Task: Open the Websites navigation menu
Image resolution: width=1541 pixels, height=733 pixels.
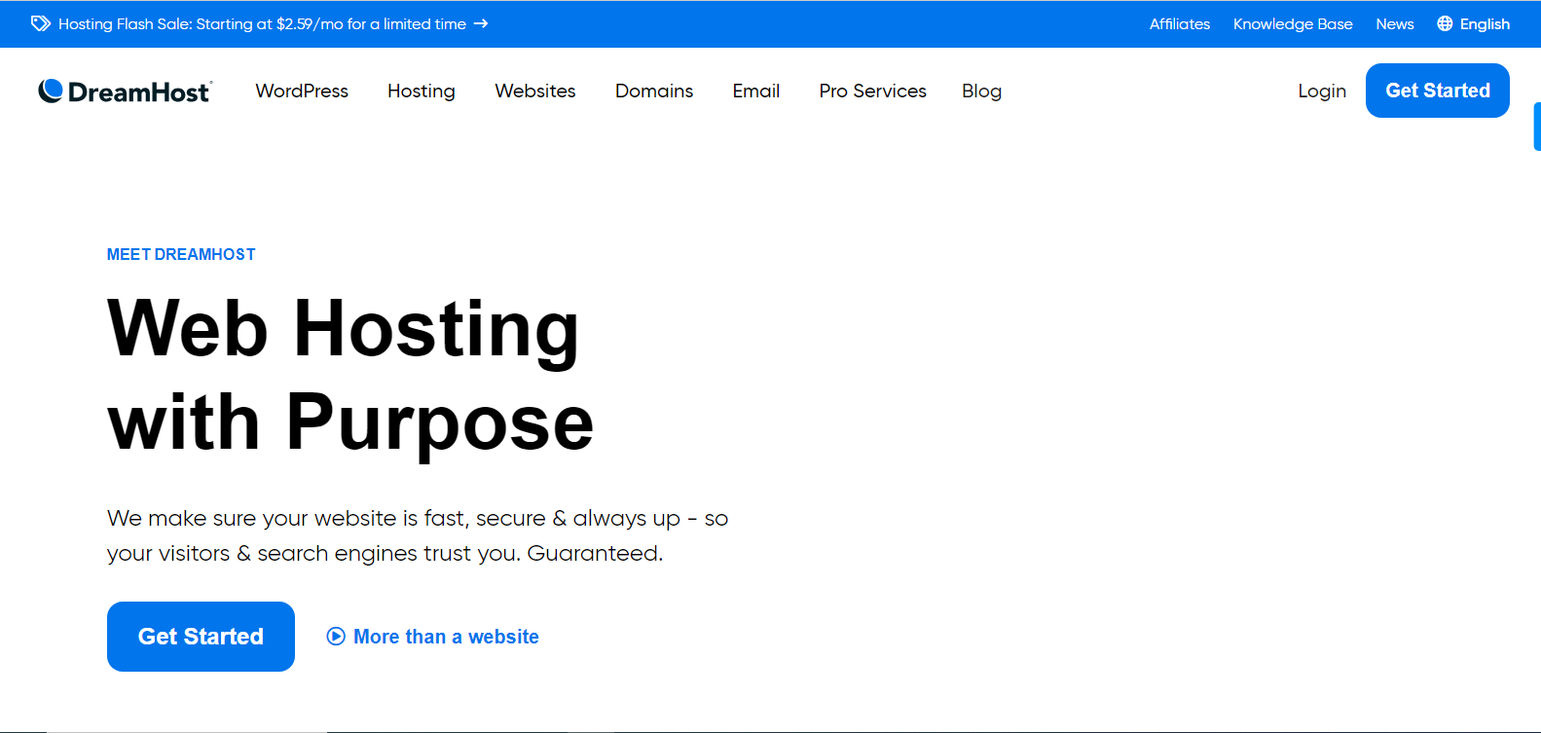Action: tap(535, 91)
